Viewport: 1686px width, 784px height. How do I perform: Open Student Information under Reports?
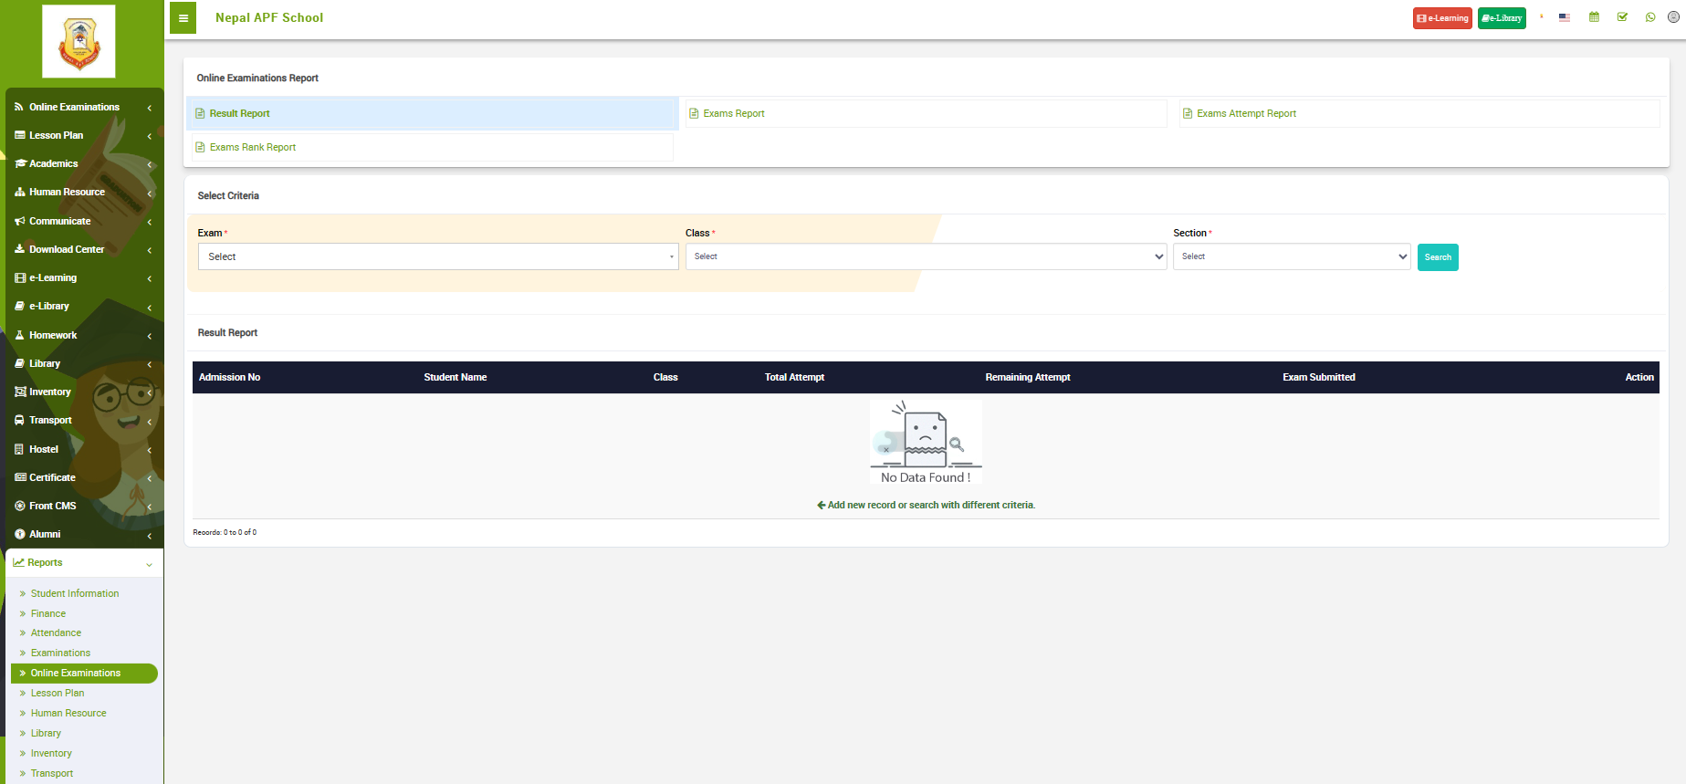pyautogui.click(x=75, y=594)
